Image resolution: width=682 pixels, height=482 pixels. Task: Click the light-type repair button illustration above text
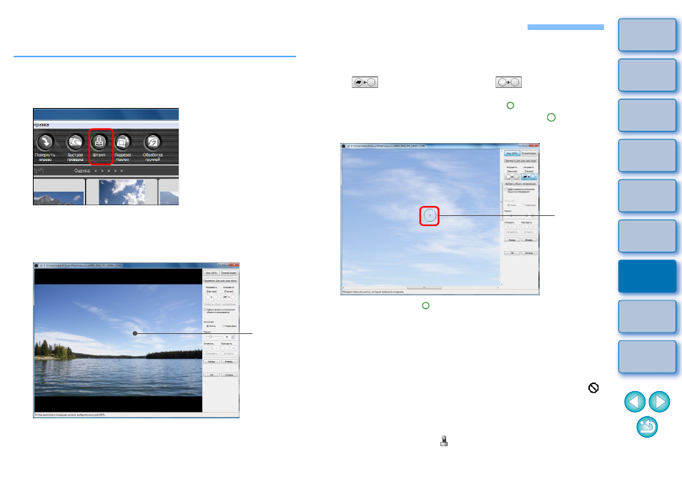[508, 82]
